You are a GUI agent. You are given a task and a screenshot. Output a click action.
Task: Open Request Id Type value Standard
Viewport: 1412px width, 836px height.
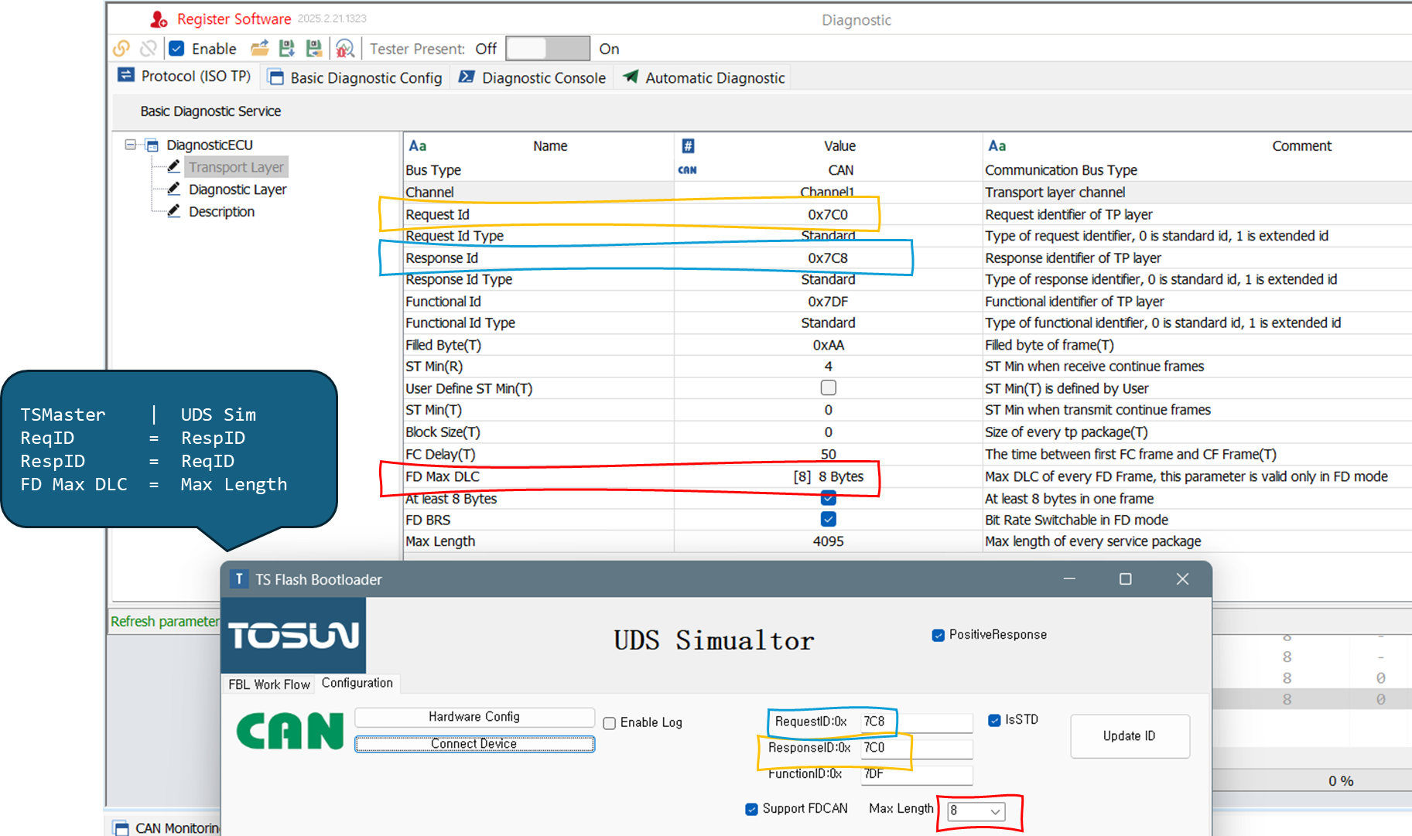point(829,236)
